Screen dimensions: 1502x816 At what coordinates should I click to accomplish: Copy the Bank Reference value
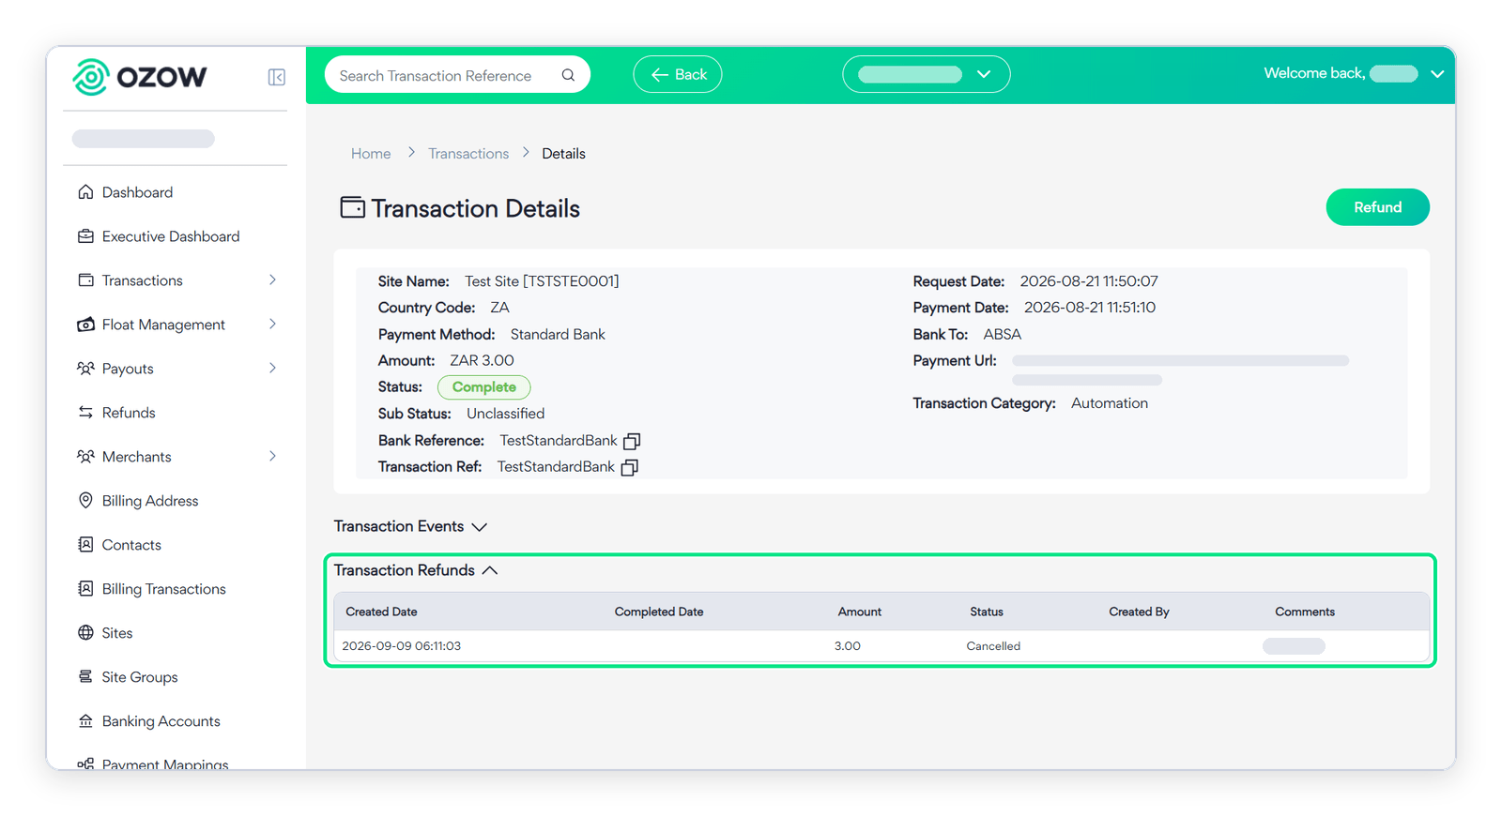[x=633, y=441]
